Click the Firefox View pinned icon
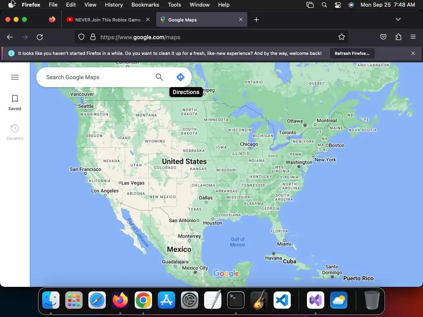 coord(52,19)
